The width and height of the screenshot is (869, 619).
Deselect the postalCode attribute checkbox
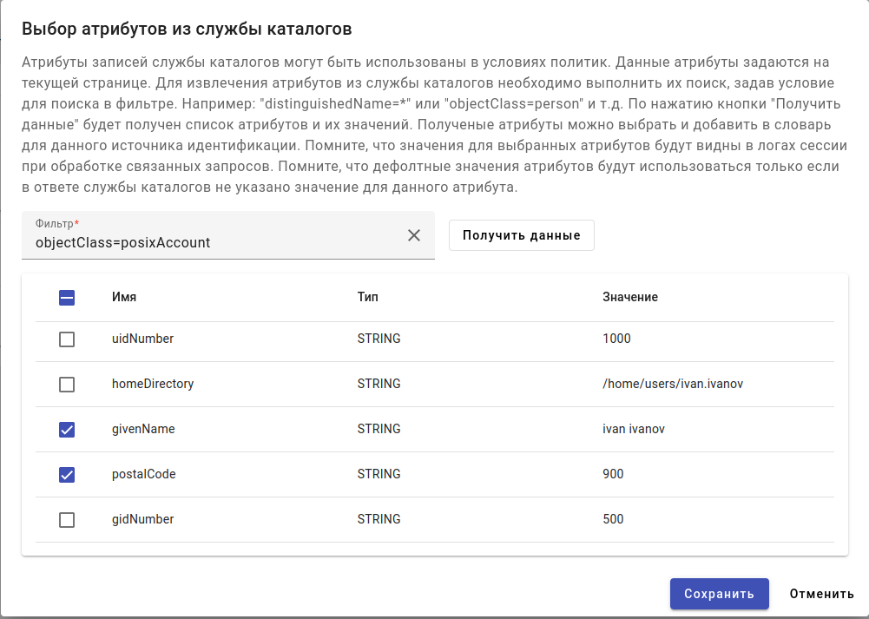coord(67,475)
